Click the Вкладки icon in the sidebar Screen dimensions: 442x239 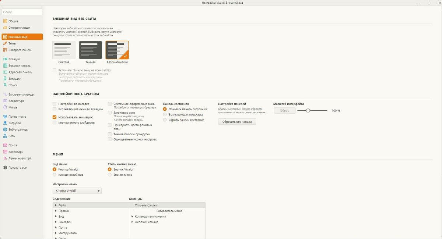click(x=5, y=59)
